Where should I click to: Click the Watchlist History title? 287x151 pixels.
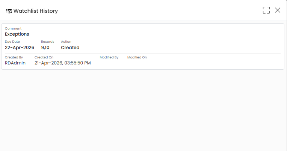pyautogui.click(x=36, y=11)
